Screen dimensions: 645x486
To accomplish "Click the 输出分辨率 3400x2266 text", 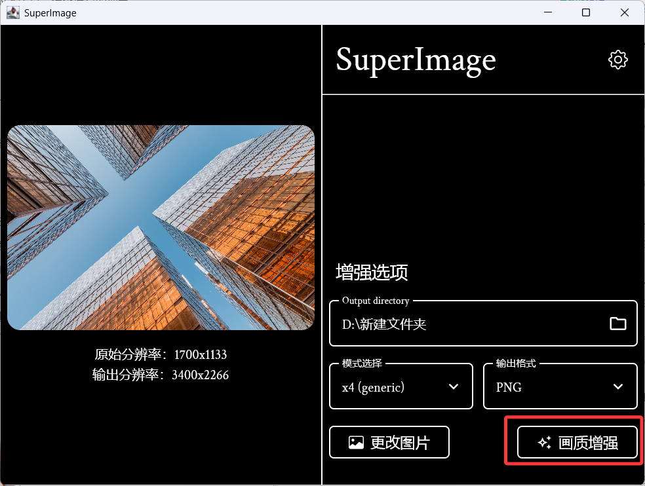I will pyautogui.click(x=161, y=375).
